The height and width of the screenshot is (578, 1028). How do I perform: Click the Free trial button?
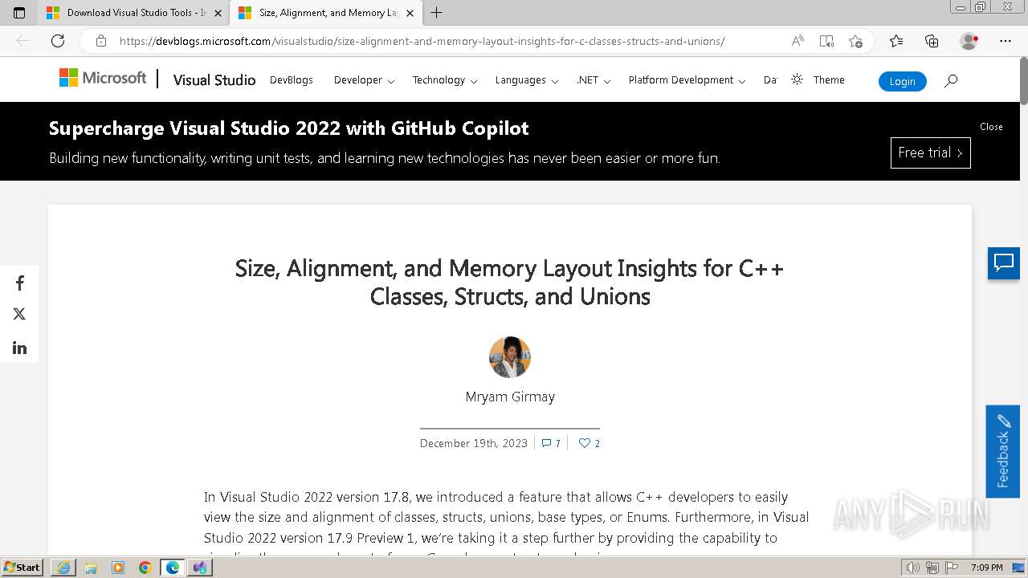(x=930, y=153)
